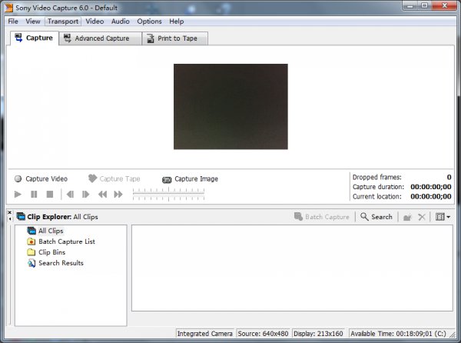This screenshot has width=461, height=343.
Task: Open the Audio menu
Action: point(121,22)
